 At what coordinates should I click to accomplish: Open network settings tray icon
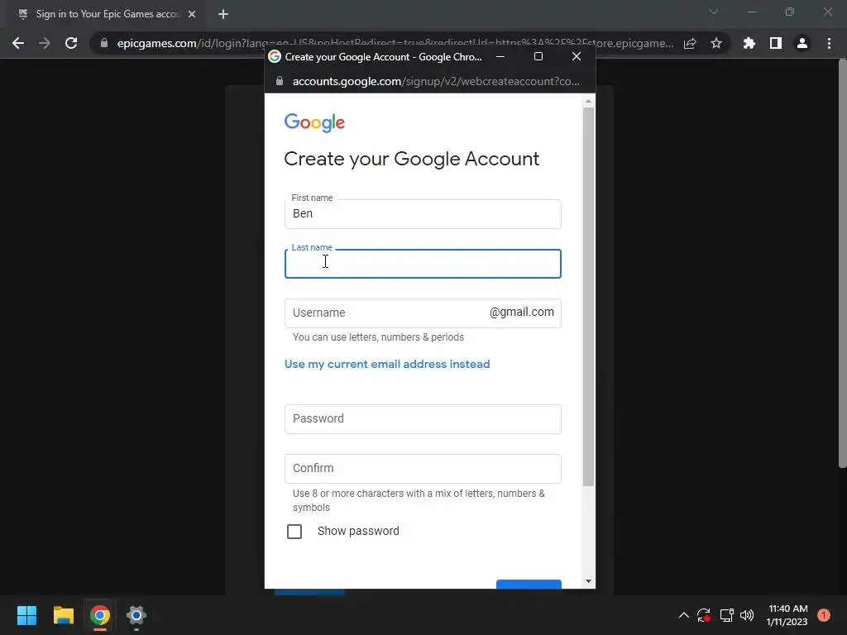point(726,615)
